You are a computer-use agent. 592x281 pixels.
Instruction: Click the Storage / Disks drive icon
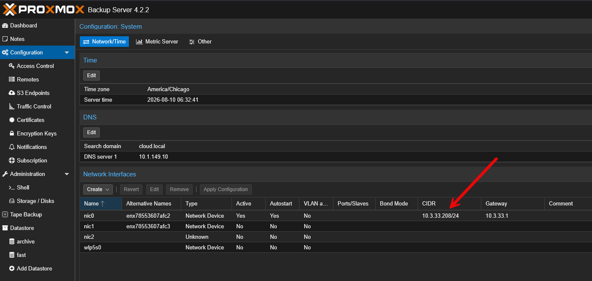click(12, 201)
